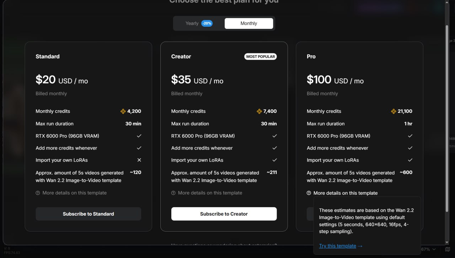
Task: Click the checkmark beside Creator's Import LoRAs row
Action: 274,160
